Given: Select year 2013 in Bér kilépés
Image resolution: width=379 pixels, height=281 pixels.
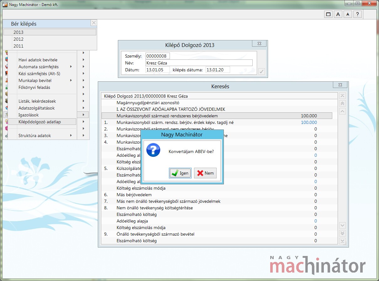Looking at the screenshot, I should (50, 32).
